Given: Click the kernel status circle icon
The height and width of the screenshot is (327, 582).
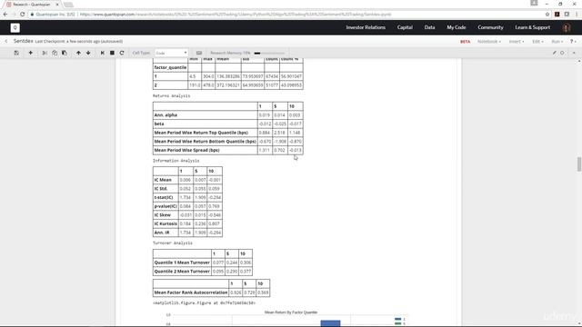Looking at the screenshot, I should pos(562,53).
